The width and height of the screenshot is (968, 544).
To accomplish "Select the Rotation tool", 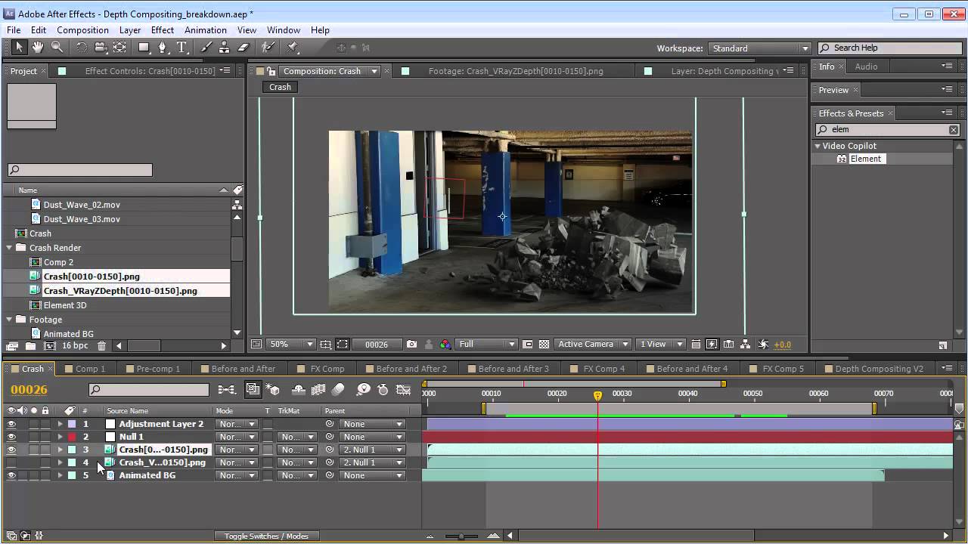I will pyautogui.click(x=81, y=48).
